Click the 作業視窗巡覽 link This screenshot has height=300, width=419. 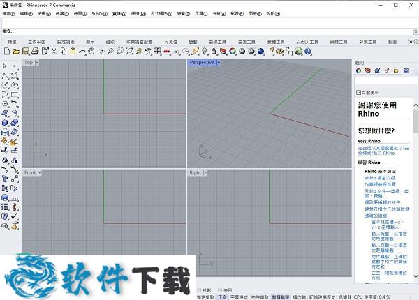coord(381,184)
